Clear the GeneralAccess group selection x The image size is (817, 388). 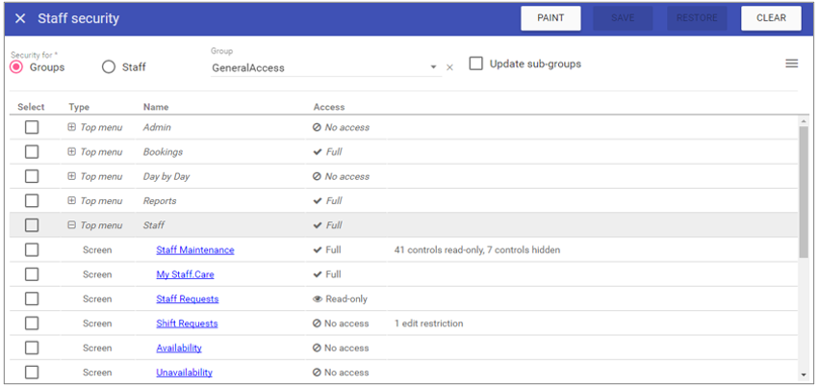pos(449,68)
